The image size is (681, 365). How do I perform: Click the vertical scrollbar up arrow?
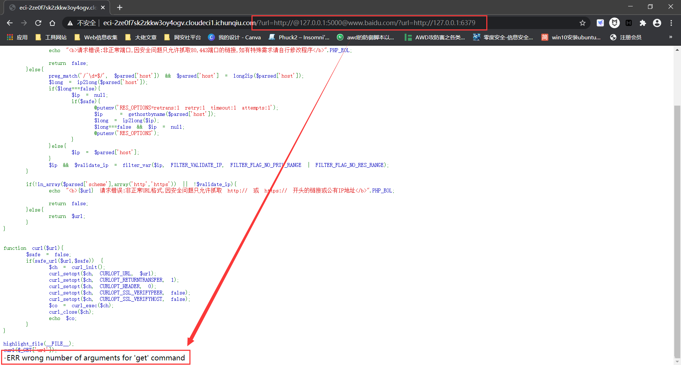click(x=677, y=50)
